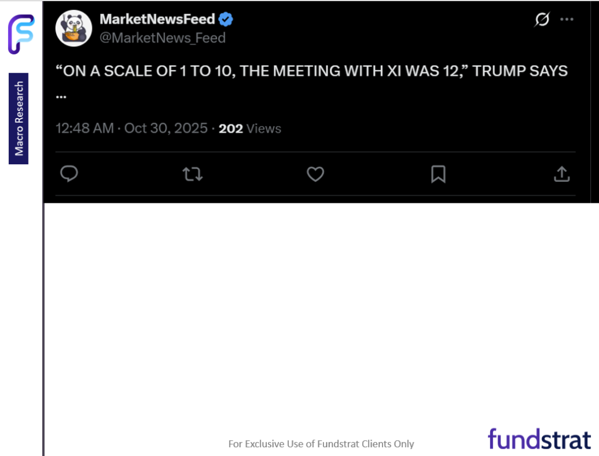Like the tweet using the heart icon
599x456 pixels.
(315, 174)
